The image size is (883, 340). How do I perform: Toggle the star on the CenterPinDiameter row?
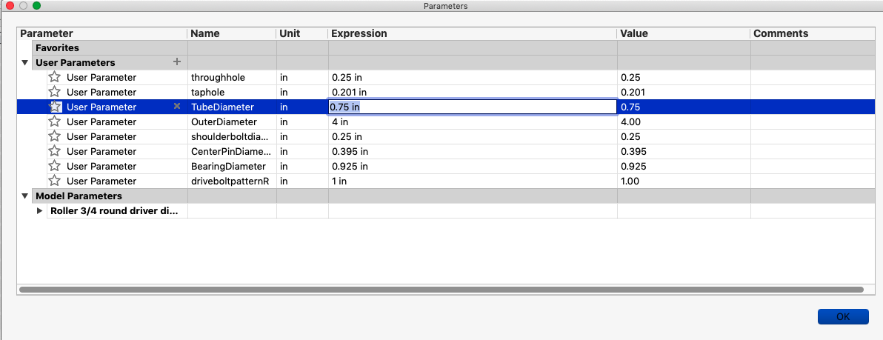point(54,151)
